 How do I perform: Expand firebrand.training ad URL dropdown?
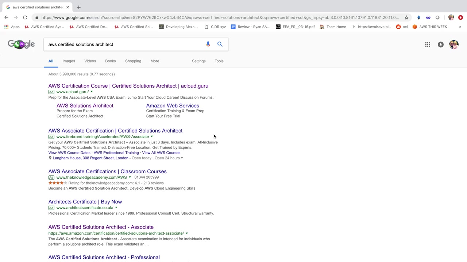[152, 136]
